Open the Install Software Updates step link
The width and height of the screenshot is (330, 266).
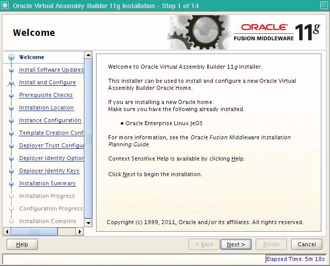[52, 70]
